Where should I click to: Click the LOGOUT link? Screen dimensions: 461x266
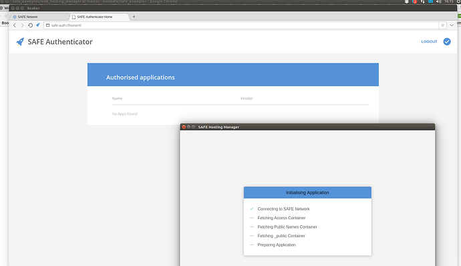[x=429, y=42]
